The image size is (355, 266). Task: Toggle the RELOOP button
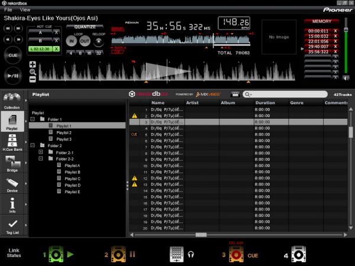click(x=98, y=41)
